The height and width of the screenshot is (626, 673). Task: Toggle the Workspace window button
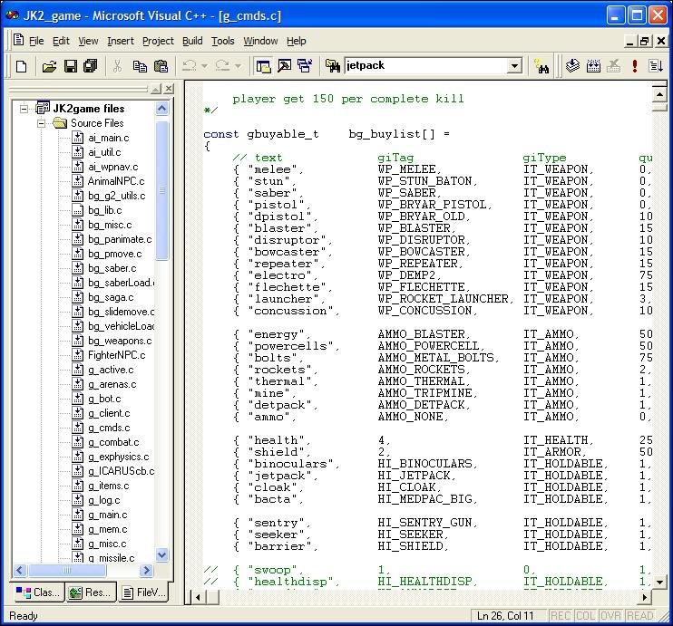point(264,66)
